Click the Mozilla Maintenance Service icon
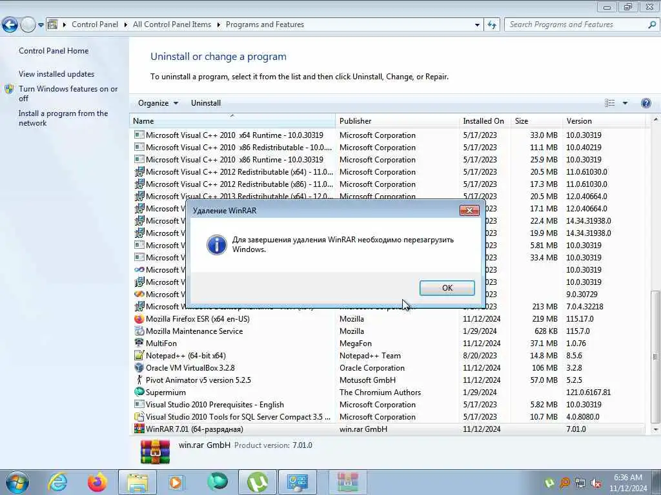Image resolution: width=661 pixels, height=495 pixels. (139, 331)
